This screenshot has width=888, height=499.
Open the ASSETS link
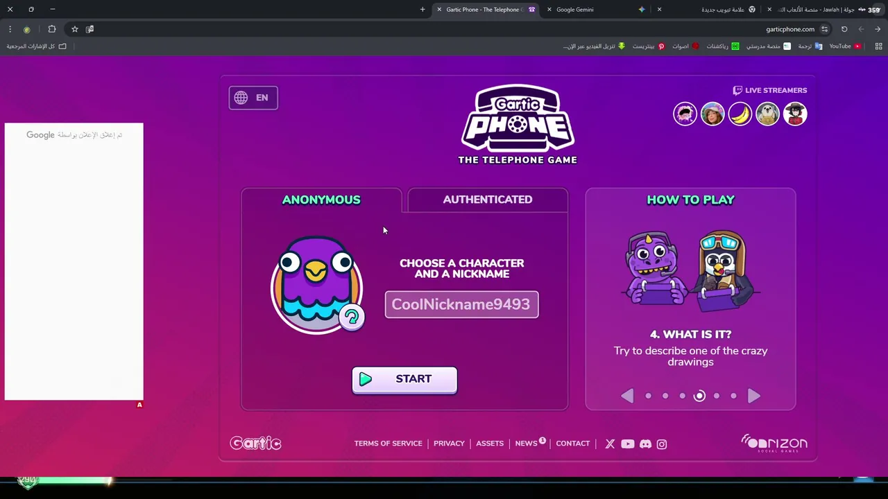(x=490, y=444)
